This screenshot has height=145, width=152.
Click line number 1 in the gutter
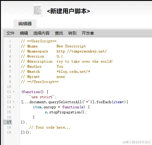[10, 41]
